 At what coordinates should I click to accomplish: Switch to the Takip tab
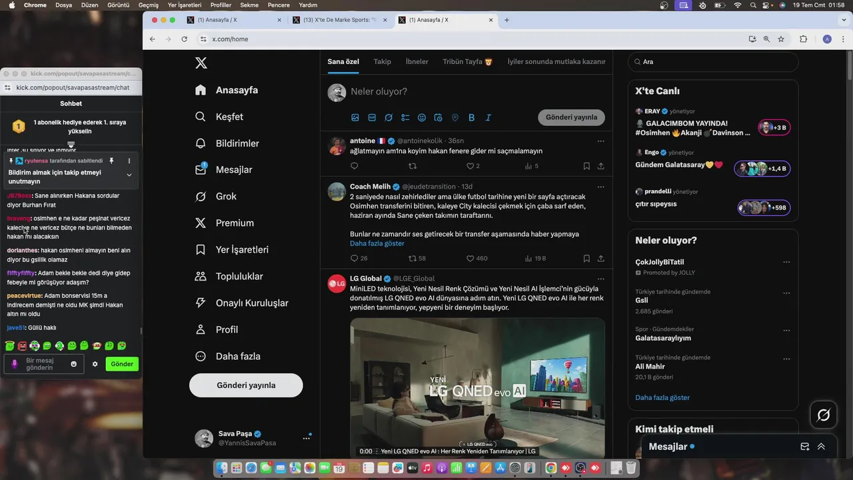383,61
